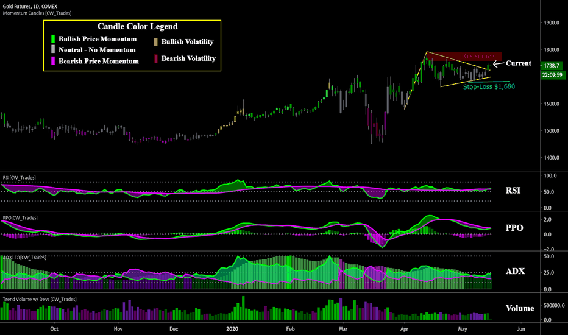This screenshot has width=568, height=335.
Task: Select the 'RSI[CW_Trades]' indicator title
Action: [x=20, y=177]
